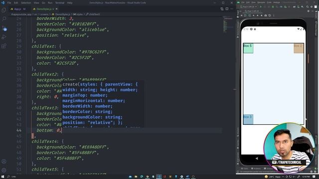The image size is (319, 179).
Task: Open the VS Code Run menu
Action: pos(50,3)
